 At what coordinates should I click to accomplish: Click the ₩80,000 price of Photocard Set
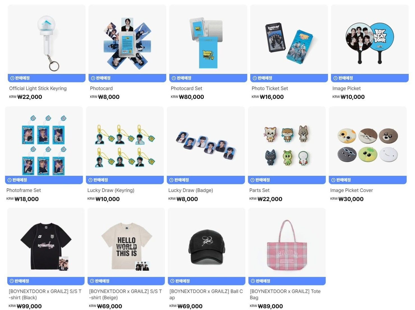coord(191,97)
